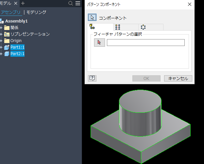Click the リプレゼンテーション folder icon
The image size is (204, 164).
(7, 34)
